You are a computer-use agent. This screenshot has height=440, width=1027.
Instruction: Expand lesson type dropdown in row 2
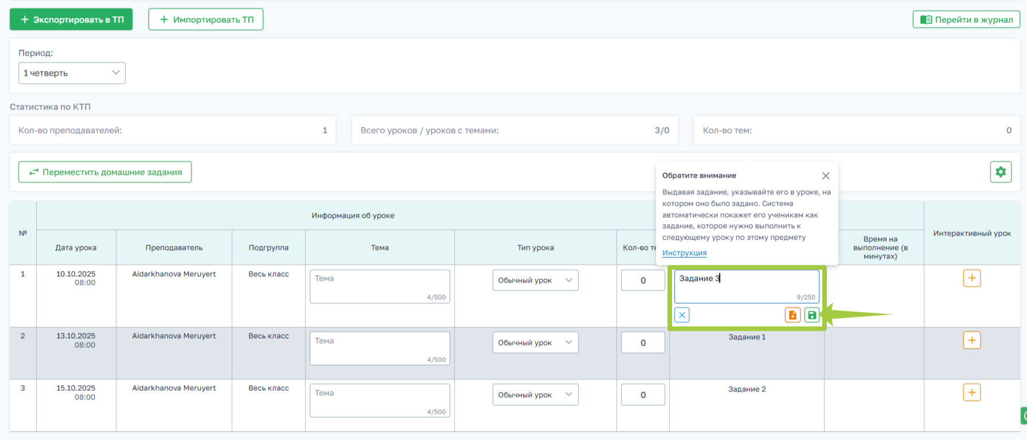tap(535, 343)
